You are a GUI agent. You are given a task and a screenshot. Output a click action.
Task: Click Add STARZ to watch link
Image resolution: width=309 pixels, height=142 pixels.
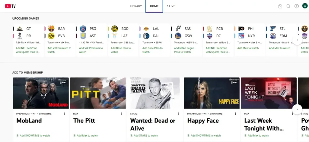146,136
